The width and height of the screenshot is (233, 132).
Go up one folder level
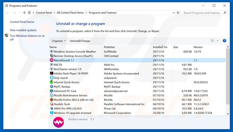(24, 13)
